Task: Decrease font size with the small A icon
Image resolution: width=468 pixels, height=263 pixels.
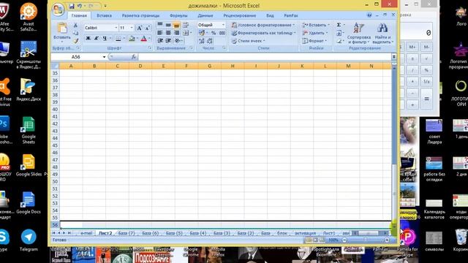Action: tap(148, 28)
